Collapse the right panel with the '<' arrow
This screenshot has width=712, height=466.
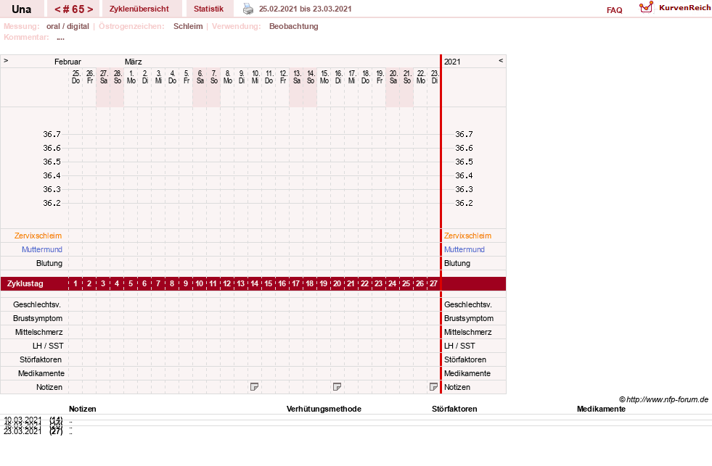click(x=501, y=60)
